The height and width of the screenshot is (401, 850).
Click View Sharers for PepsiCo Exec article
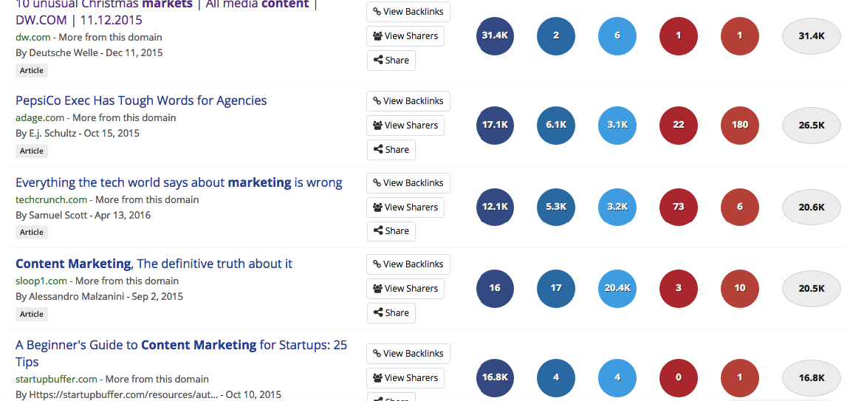(x=405, y=126)
